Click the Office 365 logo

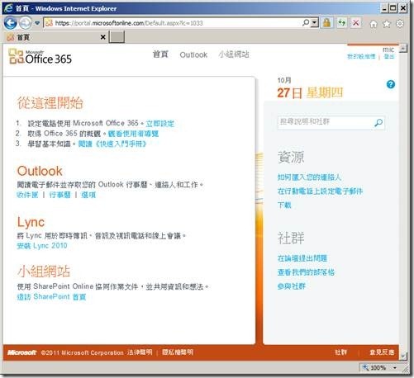[x=40, y=57]
